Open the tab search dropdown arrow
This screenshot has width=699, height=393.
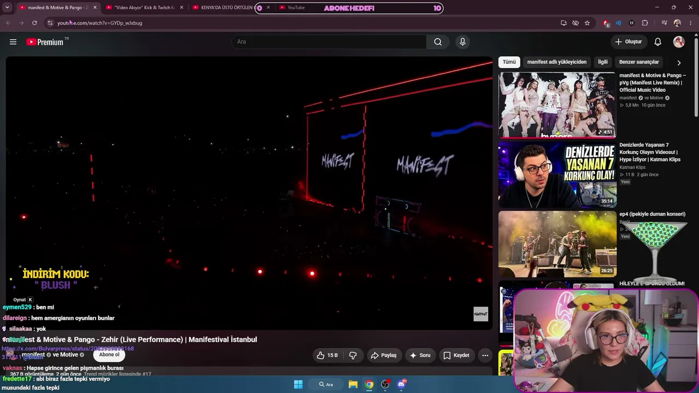coord(7,8)
